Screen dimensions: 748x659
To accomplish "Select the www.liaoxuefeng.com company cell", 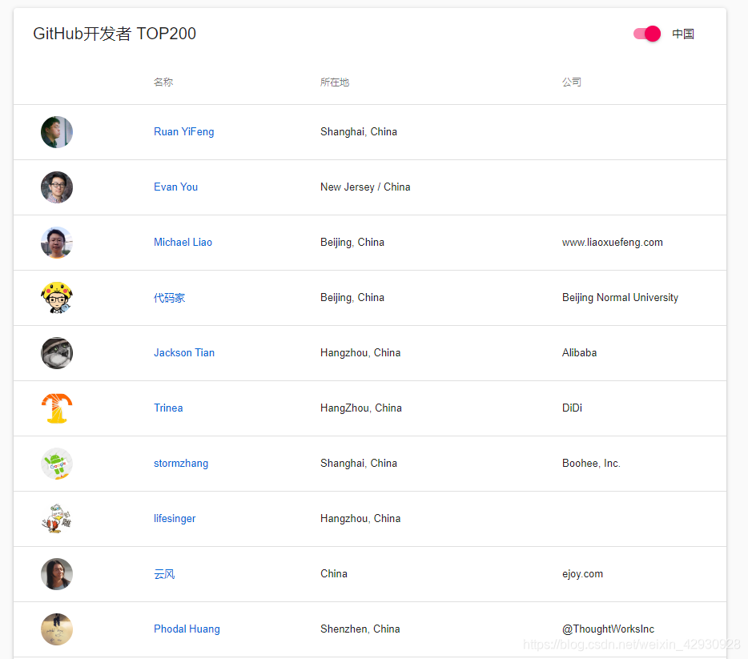I will (x=613, y=243).
